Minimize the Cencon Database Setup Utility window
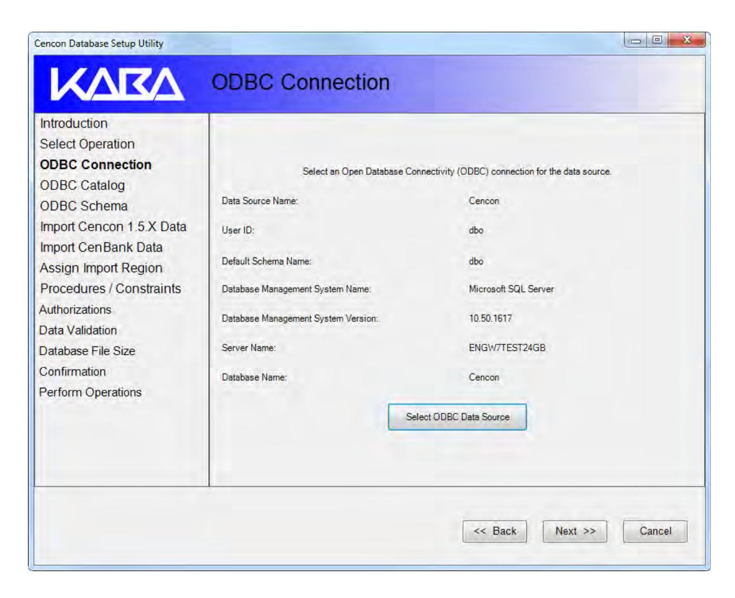The image size is (735, 598). [636, 40]
